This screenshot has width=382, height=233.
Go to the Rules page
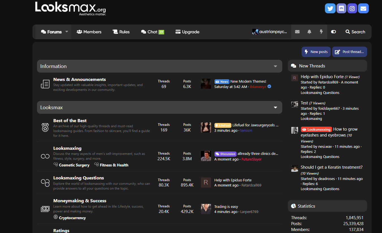pos(121,32)
